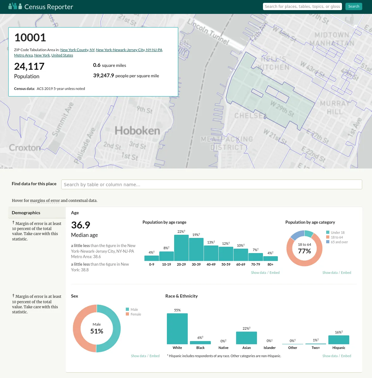Click the table or column name search field
372x378 pixels.
point(212,184)
